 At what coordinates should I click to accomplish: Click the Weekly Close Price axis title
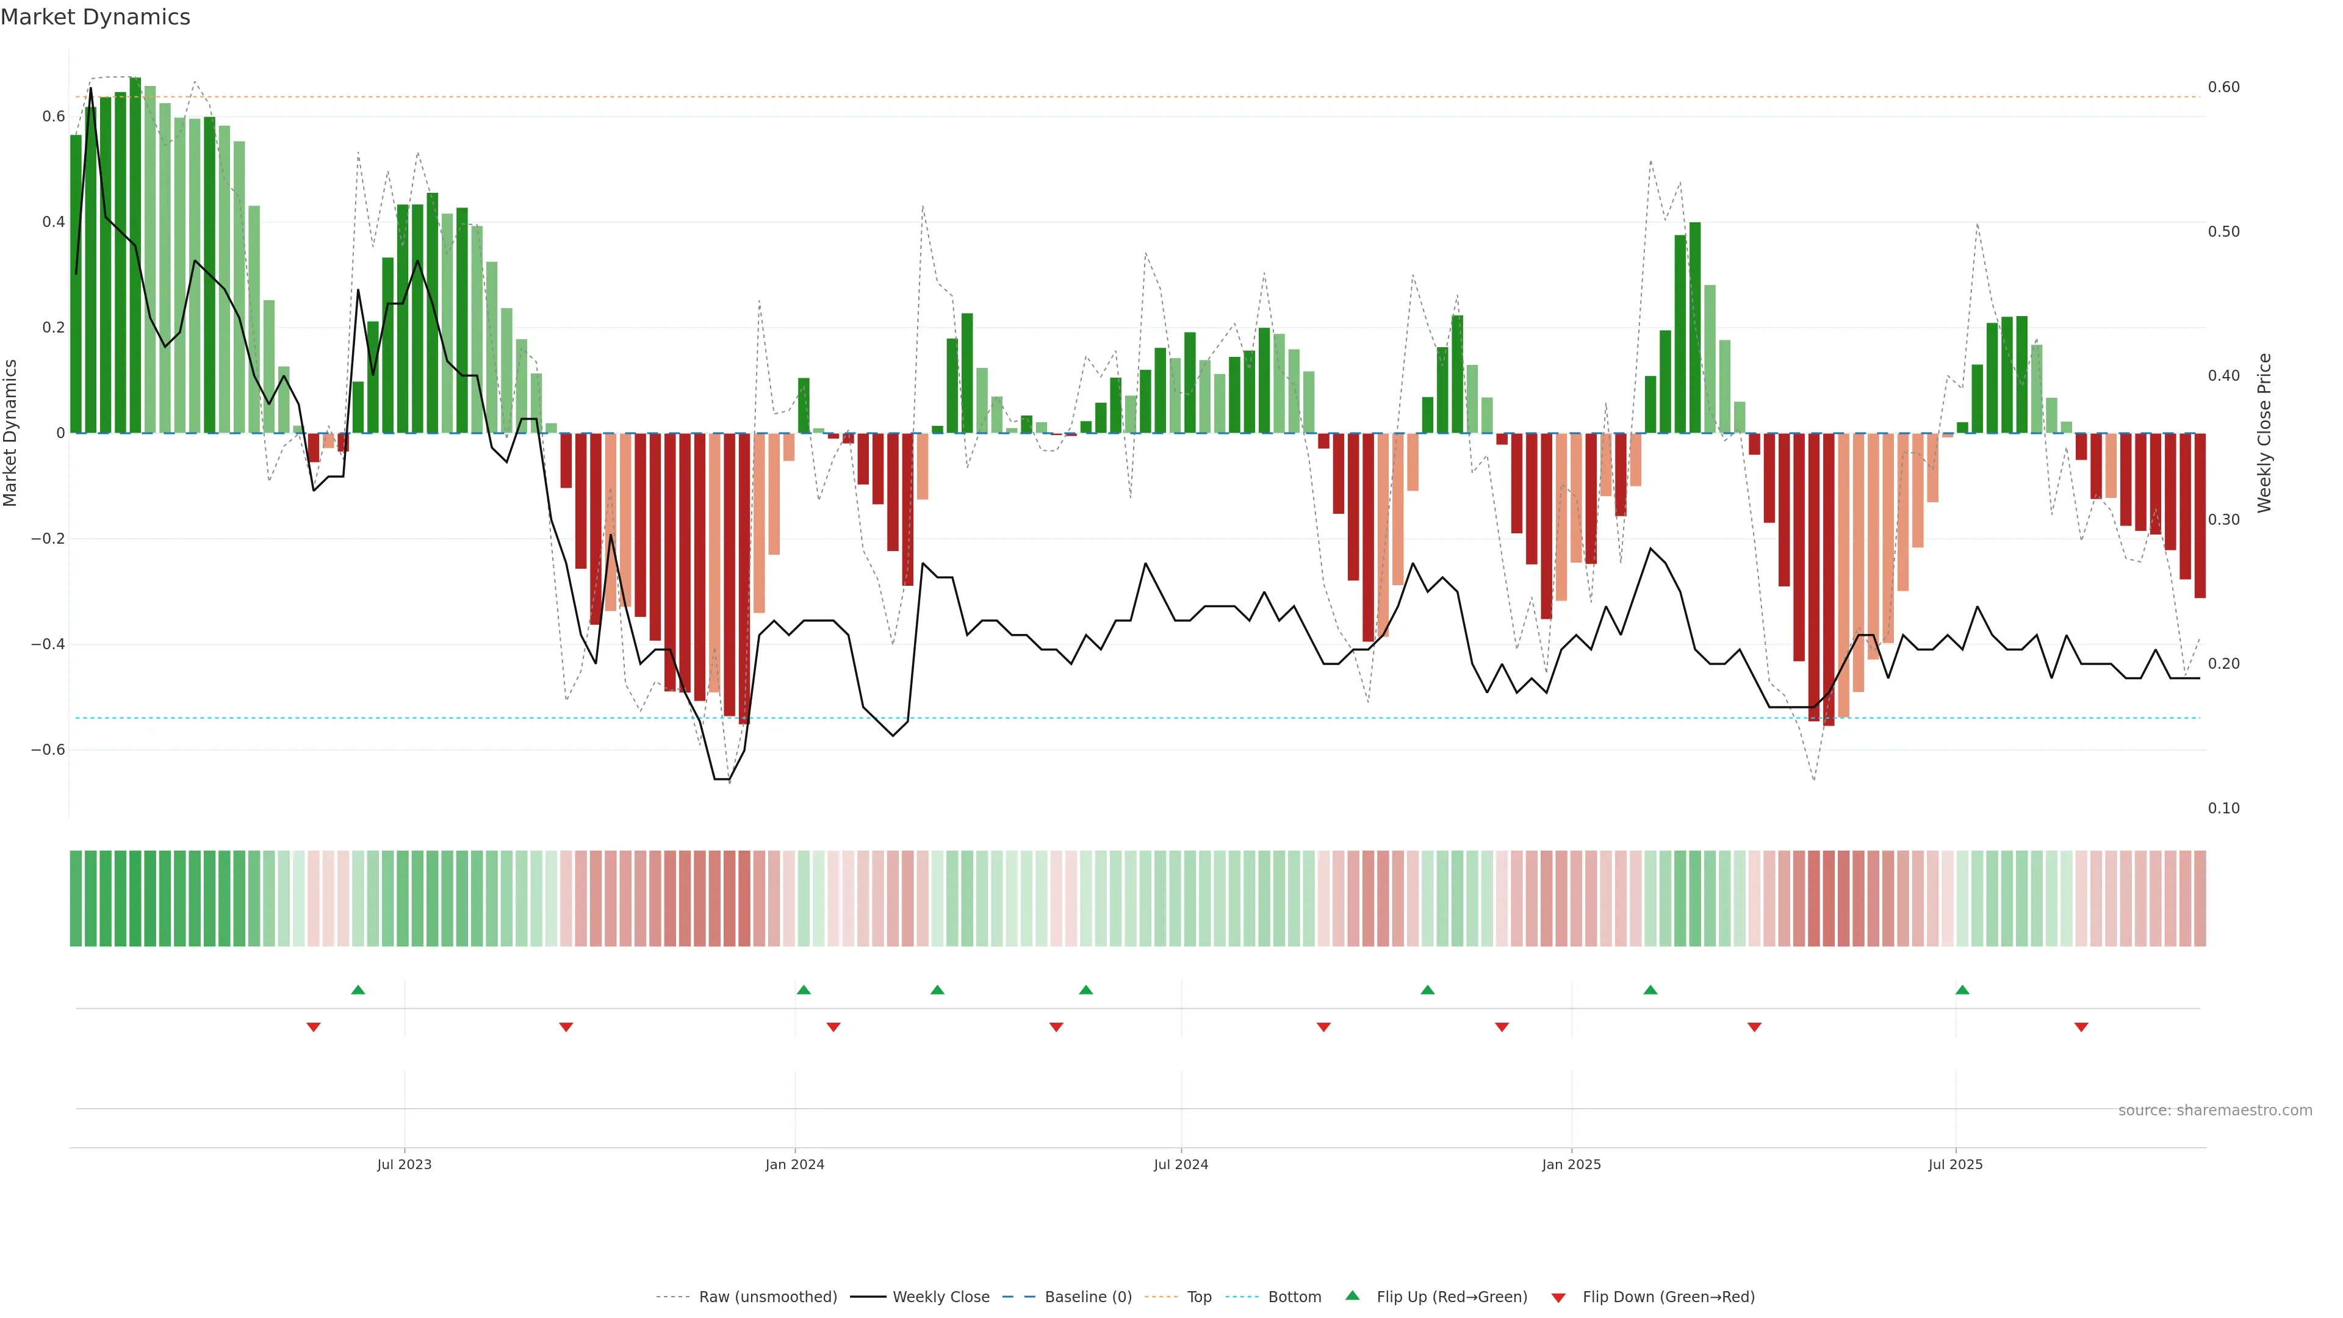2264,433
